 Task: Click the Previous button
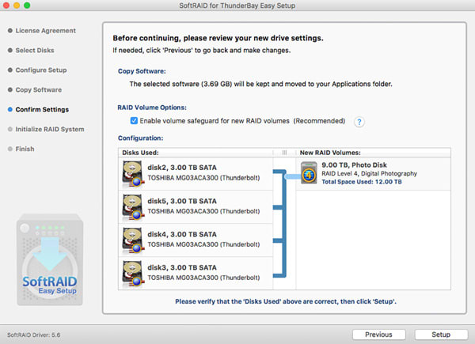(378, 335)
